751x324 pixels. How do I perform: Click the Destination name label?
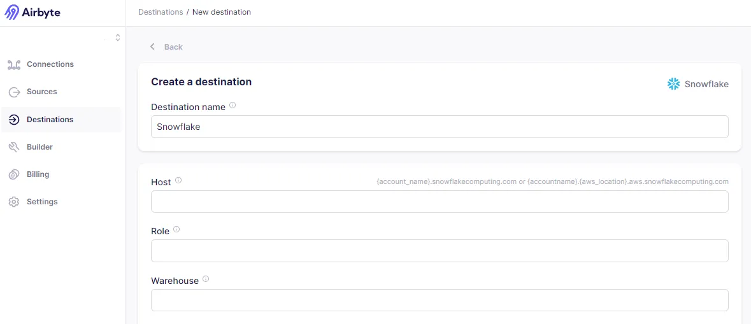[189, 107]
